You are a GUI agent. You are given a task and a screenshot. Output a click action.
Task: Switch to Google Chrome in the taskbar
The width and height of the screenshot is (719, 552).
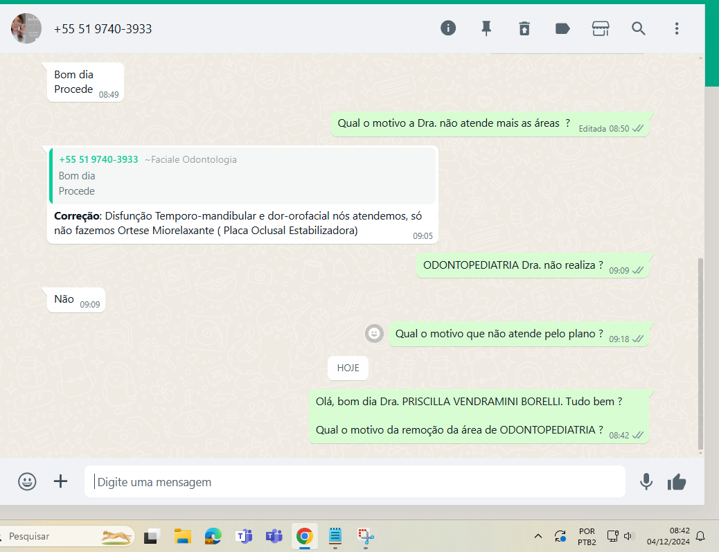pos(305,536)
